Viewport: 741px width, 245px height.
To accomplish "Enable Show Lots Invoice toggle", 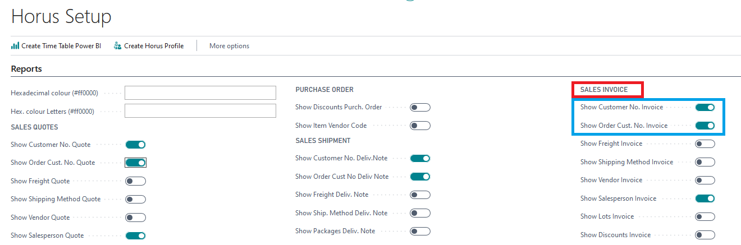I will (x=705, y=216).
